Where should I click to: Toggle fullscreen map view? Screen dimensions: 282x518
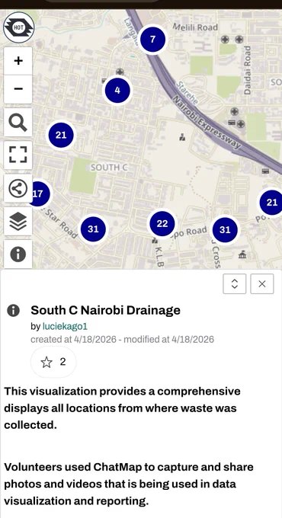point(18,155)
